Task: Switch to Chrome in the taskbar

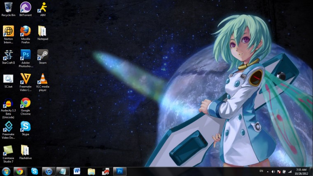Action: [x=20, y=171]
